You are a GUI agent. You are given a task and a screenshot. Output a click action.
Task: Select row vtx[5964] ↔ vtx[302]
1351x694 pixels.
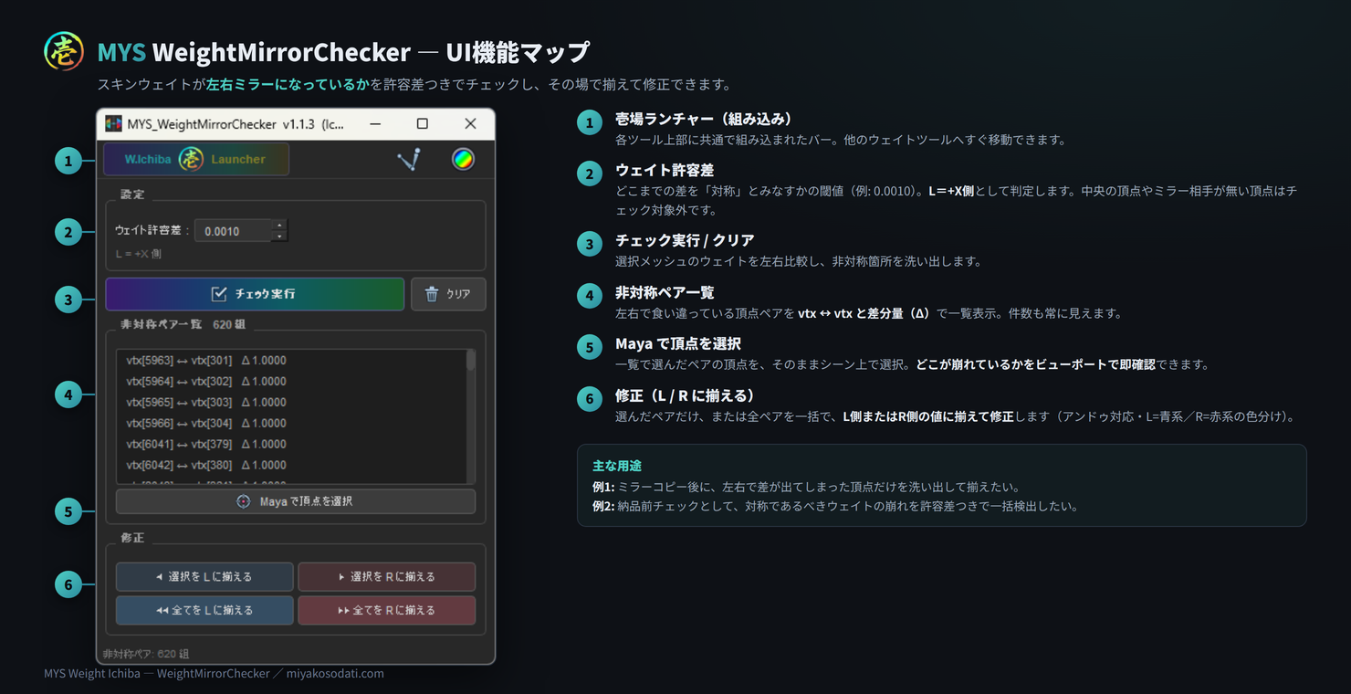coord(291,382)
